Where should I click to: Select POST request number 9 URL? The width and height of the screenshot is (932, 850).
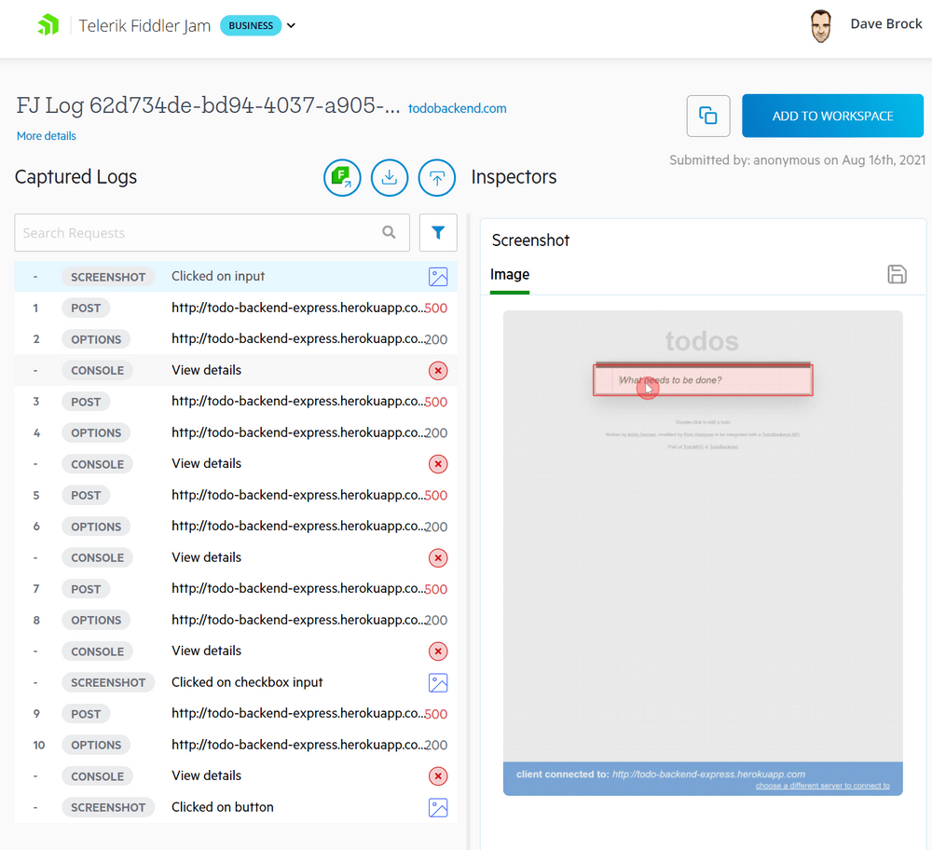[x=298, y=713]
